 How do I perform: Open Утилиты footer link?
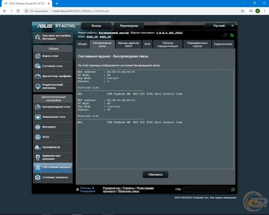[129, 188]
